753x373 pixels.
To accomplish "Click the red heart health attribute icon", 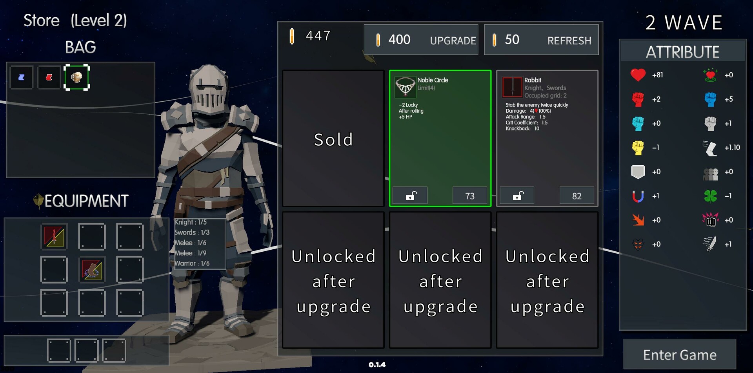I will point(638,75).
